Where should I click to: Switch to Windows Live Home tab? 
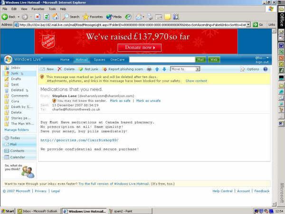[x=65, y=60]
